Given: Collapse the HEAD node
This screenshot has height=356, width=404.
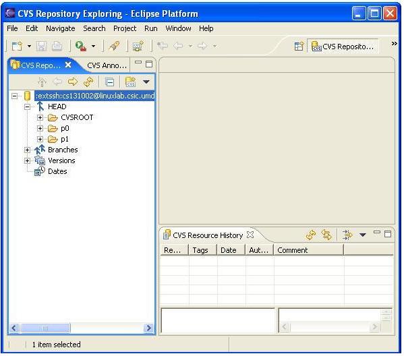Looking at the screenshot, I should pos(28,107).
